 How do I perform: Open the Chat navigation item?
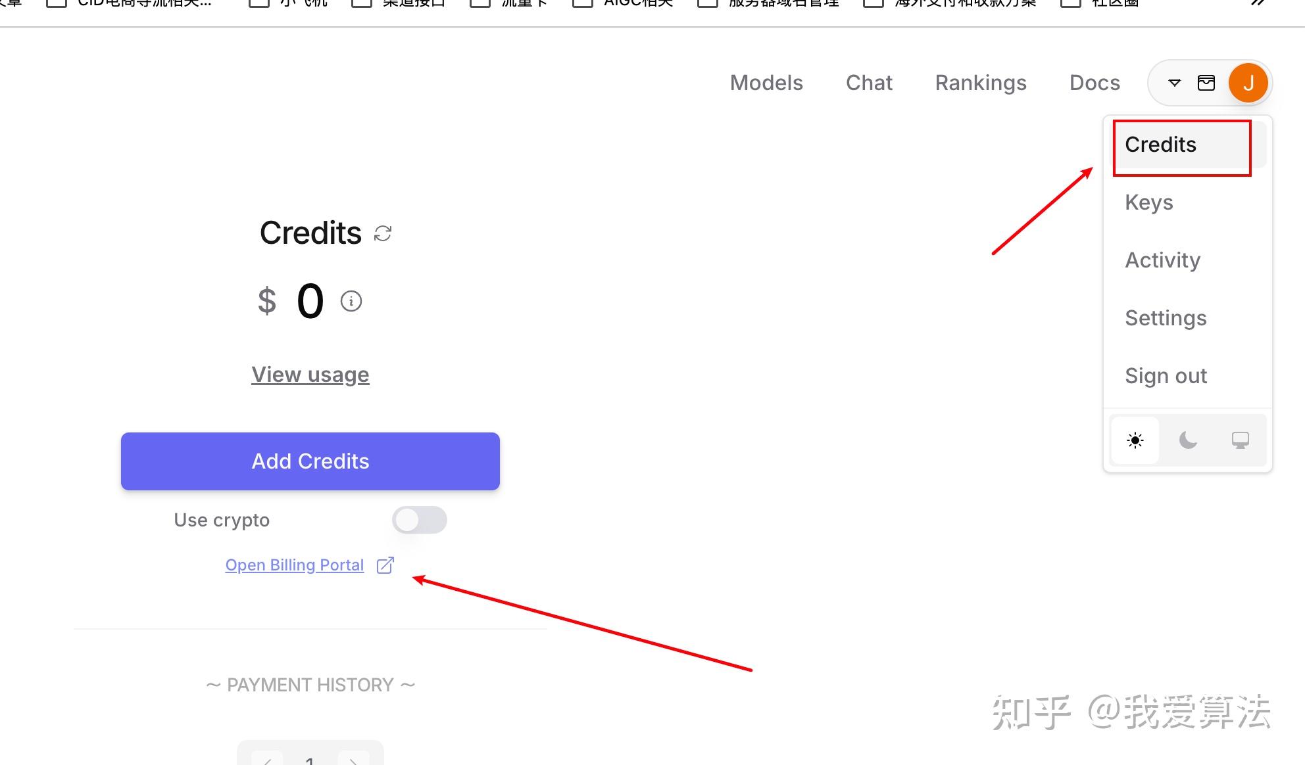coord(869,83)
